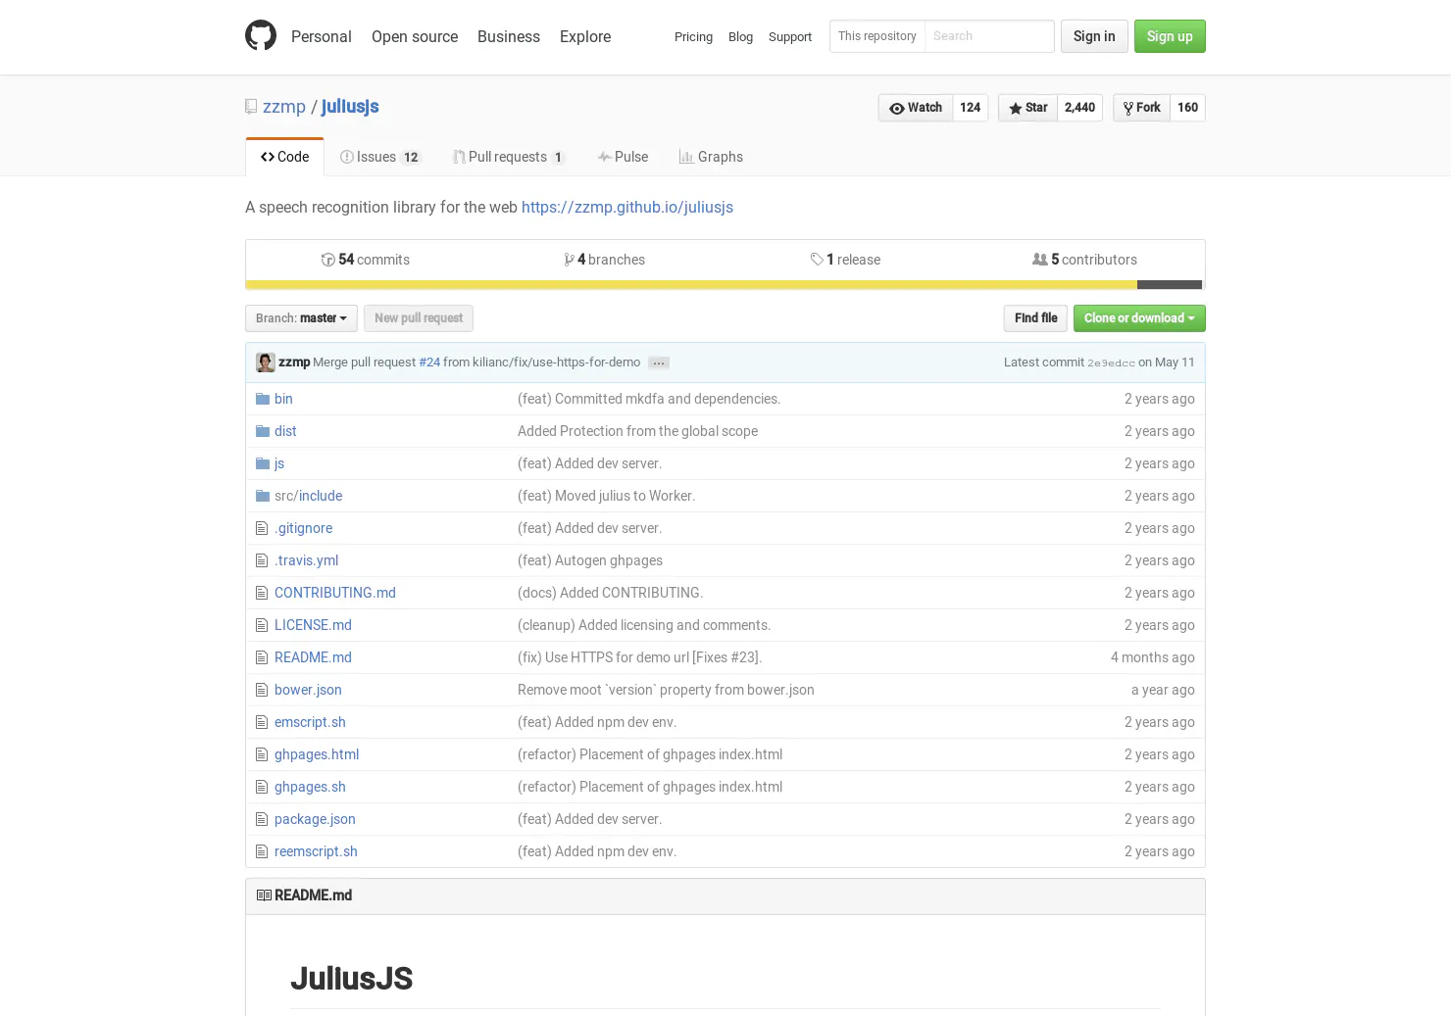
Task: Open pull request #24 link
Action: 429,363
